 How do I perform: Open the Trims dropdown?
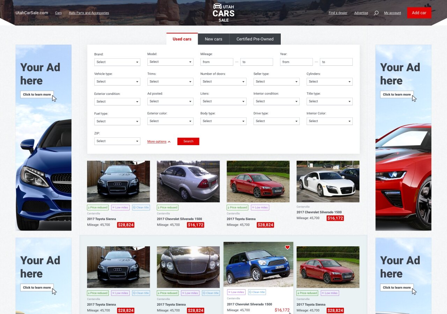pyautogui.click(x=170, y=82)
